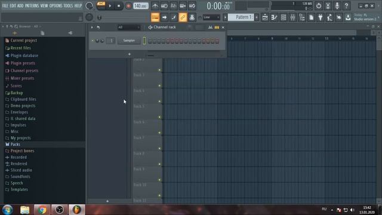This screenshot has height=215, width=382.
Task: Open Channel rack filter All dropdown
Action: [129, 27]
